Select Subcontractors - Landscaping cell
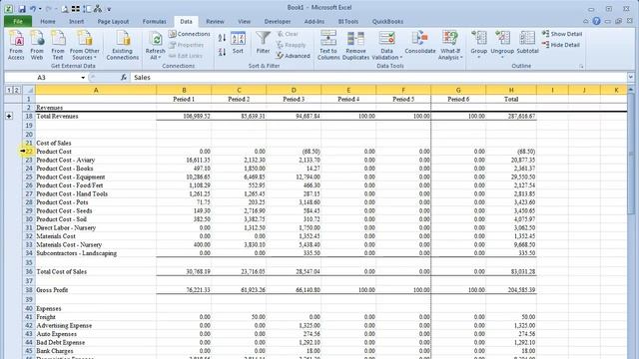The height and width of the screenshot is (359, 639). (x=96, y=253)
